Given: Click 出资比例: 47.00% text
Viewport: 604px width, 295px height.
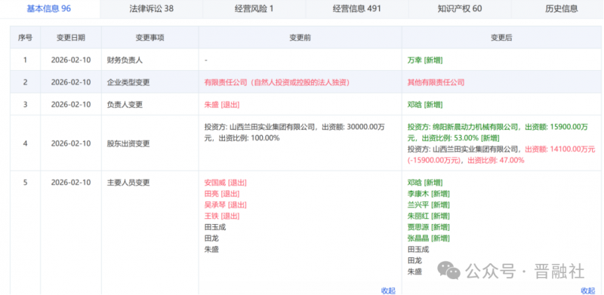Looking at the screenshot, I should (496, 160).
